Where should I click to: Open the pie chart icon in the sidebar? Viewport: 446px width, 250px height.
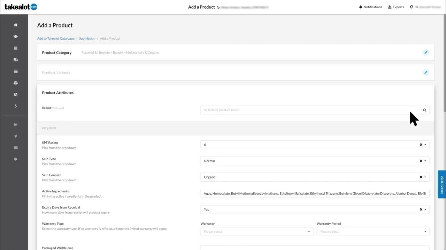tap(16, 94)
